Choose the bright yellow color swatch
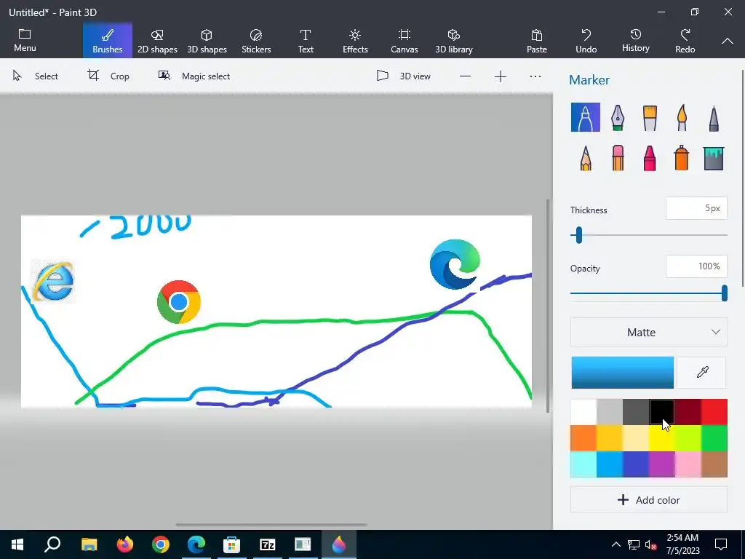Screen dimensions: 745x559 coord(662,437)
